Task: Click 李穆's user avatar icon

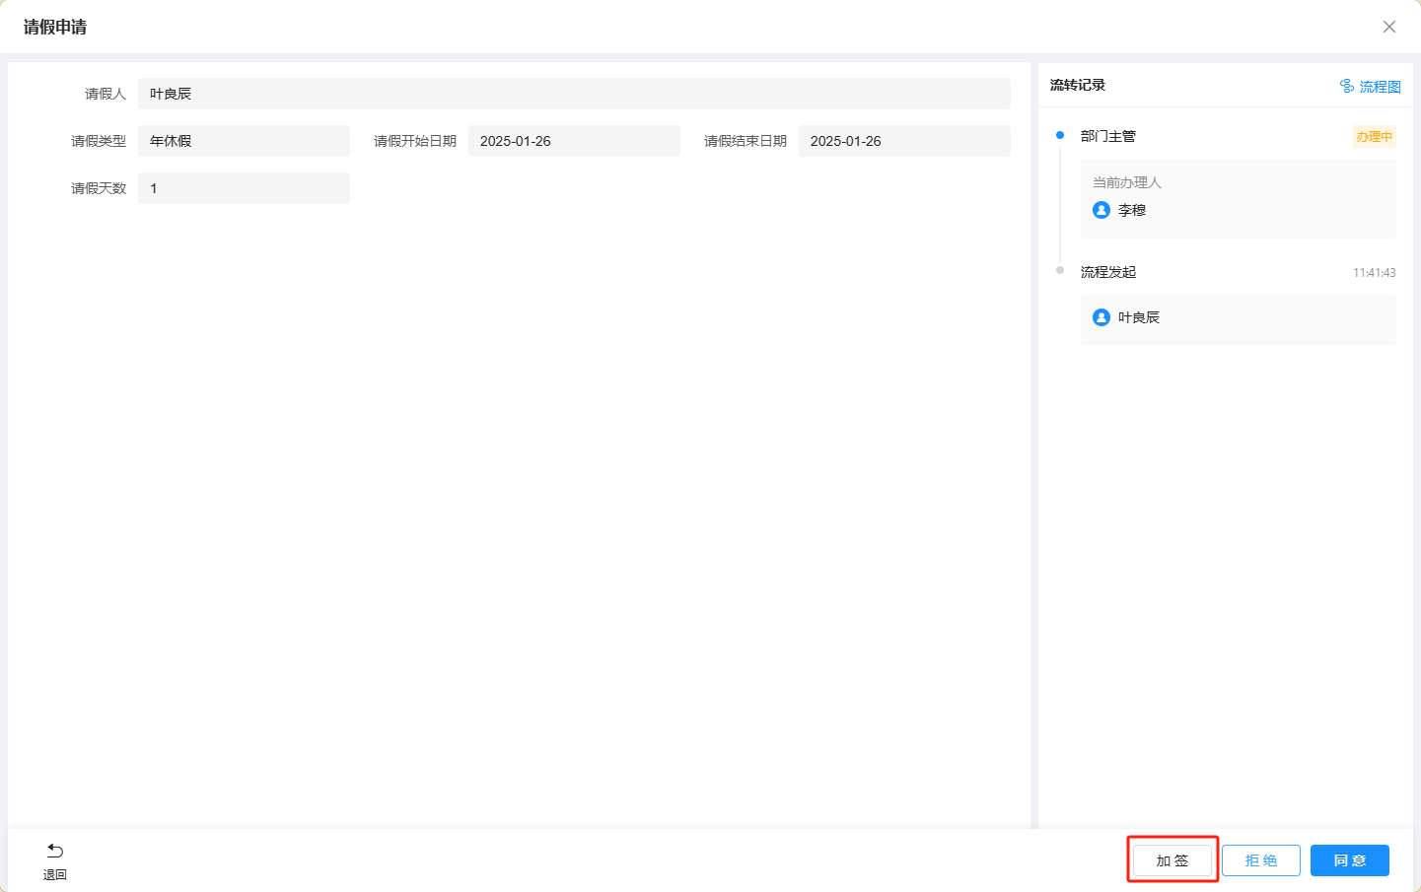Action: [1101, 210]
